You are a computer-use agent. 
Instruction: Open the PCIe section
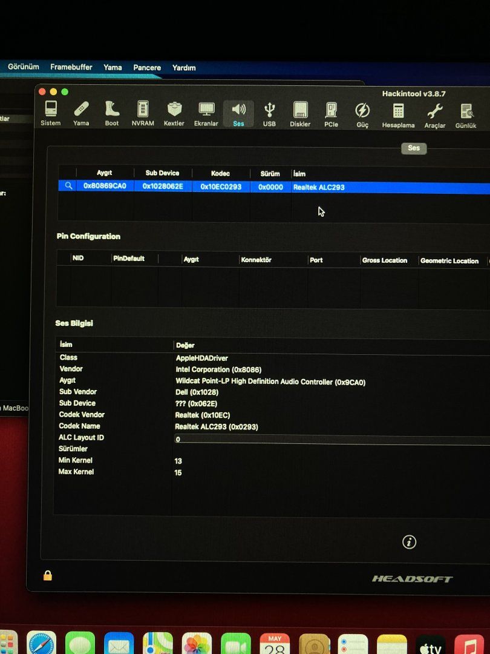[x=332, y=115]
